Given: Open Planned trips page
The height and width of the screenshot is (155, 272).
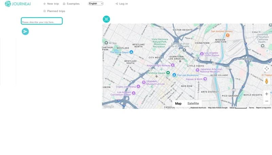Looking at the screenshot, I should pyautogui.click(x=54, y=11).
